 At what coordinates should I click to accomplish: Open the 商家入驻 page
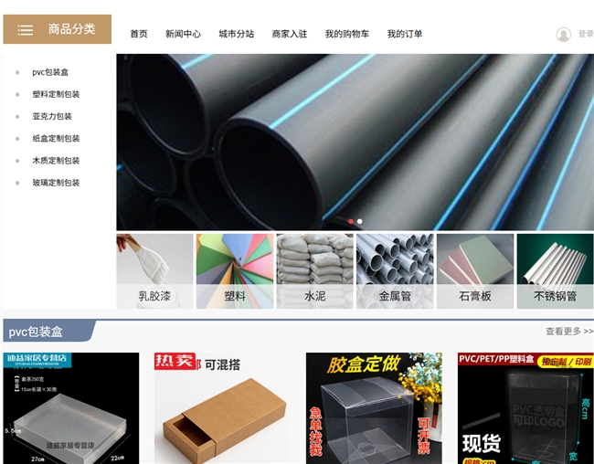290,34
